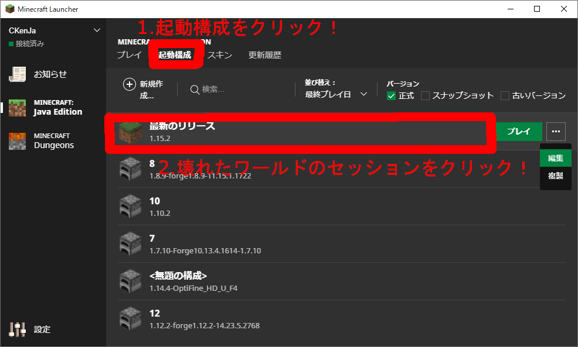The image size is (578, 347).
Task: Click the furnace icon of profile 7
Action: coord(131,243)
